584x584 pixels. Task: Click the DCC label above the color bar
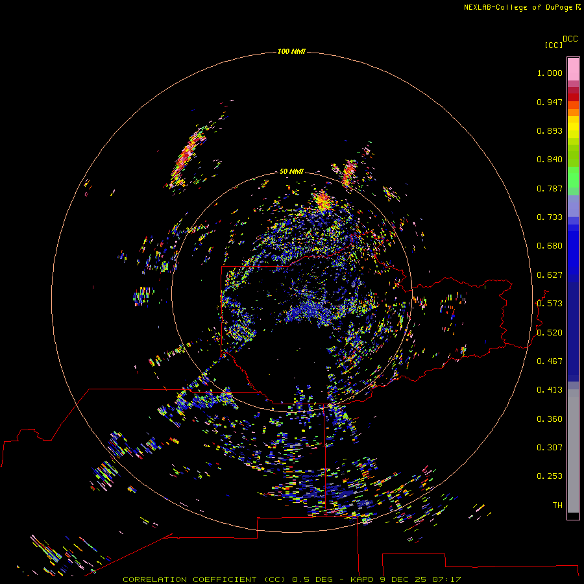(570, 39)
